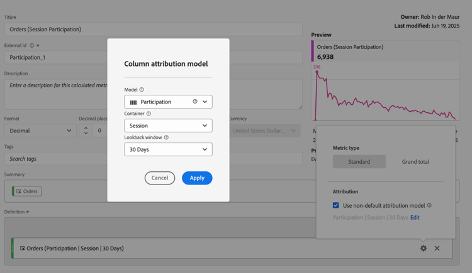This screenshot has height=273, width=472.
Task: Open the Decimal format dropdown
Action: [40, 131]
